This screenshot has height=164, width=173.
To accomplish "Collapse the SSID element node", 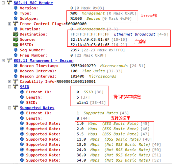I will click(x=10, y=87).
